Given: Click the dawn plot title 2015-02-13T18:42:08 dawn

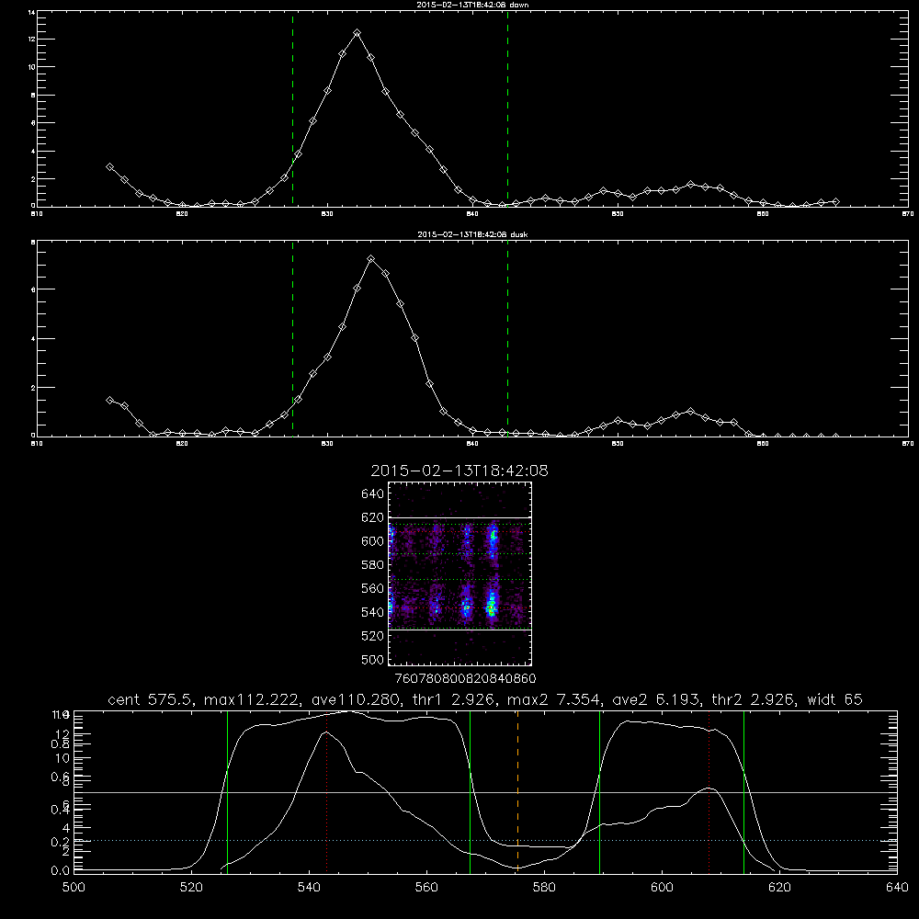Looking at the screenshot, I should point(472,4).
